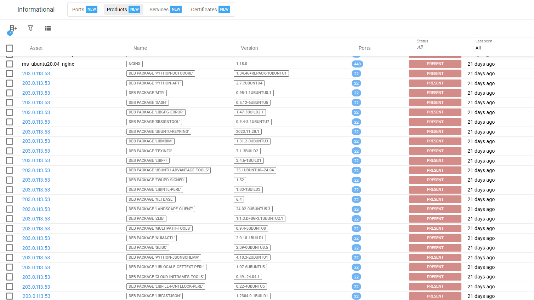Open the Status filter dropdown showing All
The height and width of the screenshot is (300, 534).
click(420, 47)
